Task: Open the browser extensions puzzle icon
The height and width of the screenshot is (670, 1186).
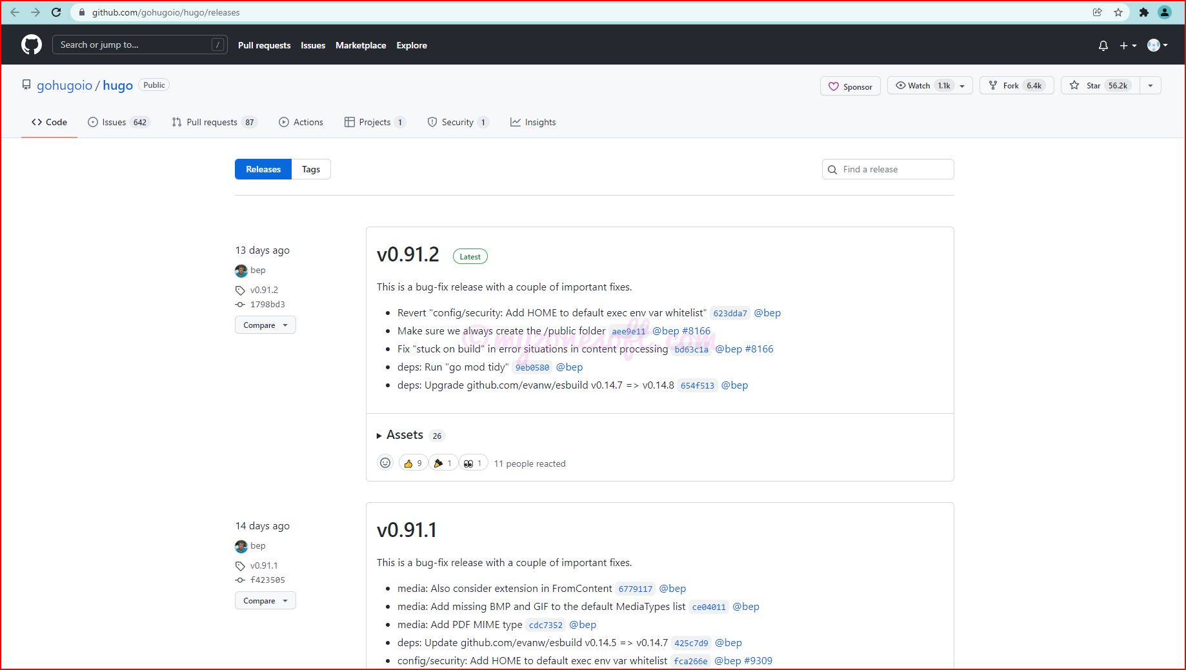Action: 1144,12
